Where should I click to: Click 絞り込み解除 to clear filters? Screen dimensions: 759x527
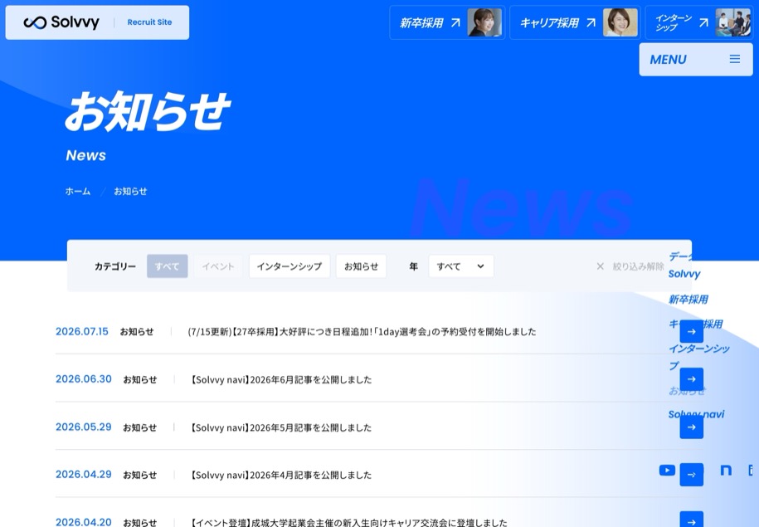(630, 266)
